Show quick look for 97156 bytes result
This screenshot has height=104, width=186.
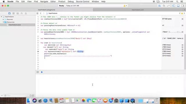(x=183, y=19)
